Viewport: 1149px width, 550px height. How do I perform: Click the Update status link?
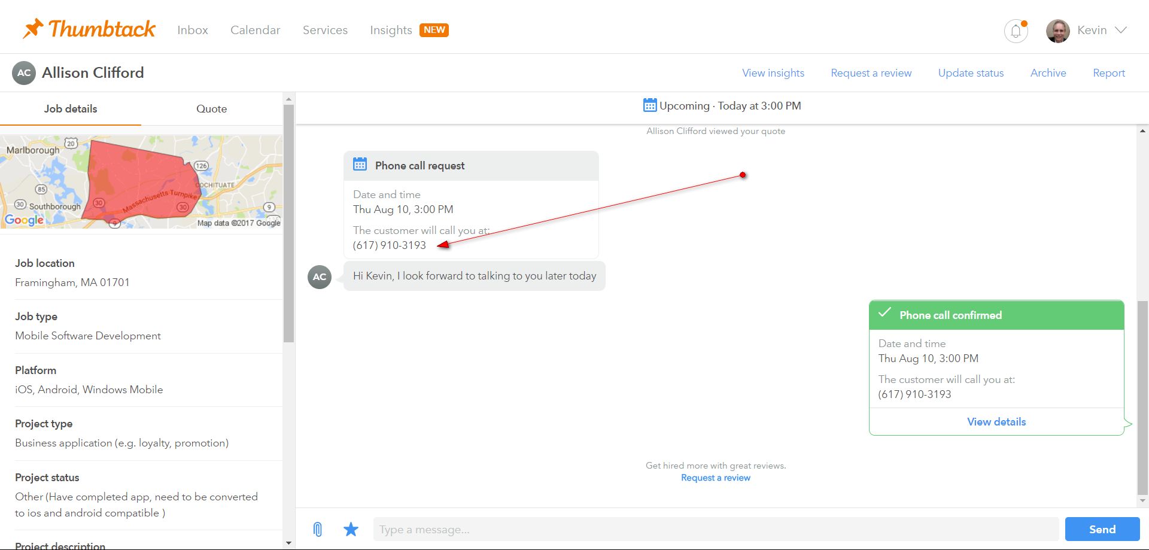click(971, 73)
